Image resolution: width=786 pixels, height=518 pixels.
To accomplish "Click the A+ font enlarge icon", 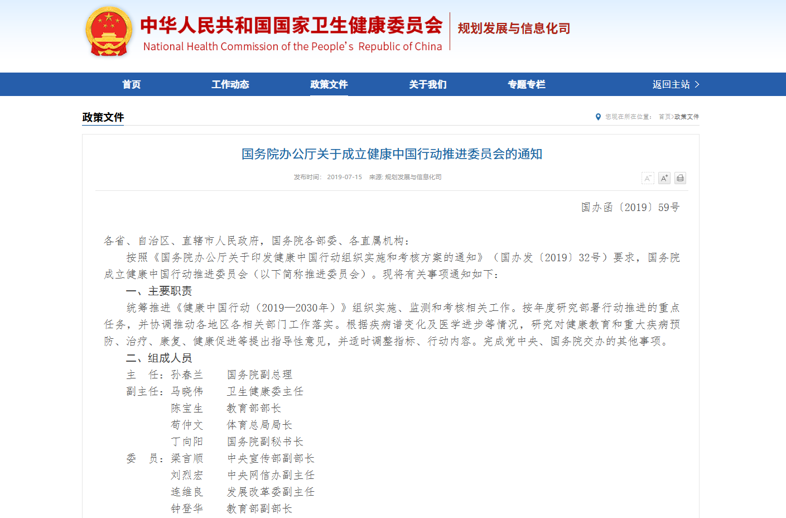I will (x=664, y=178).
